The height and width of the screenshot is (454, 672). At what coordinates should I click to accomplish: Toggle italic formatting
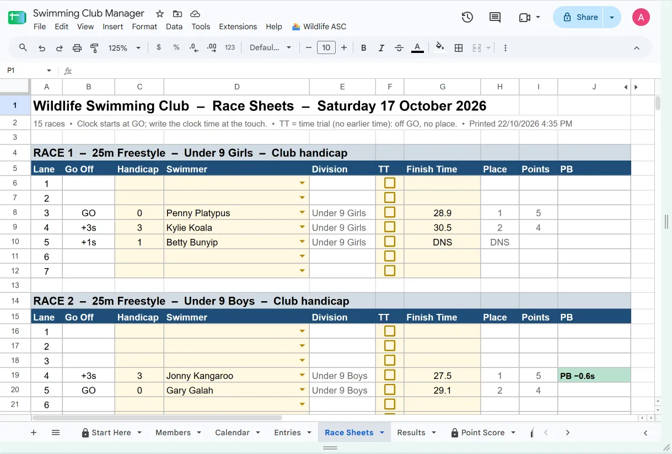(x=381, y=48)
